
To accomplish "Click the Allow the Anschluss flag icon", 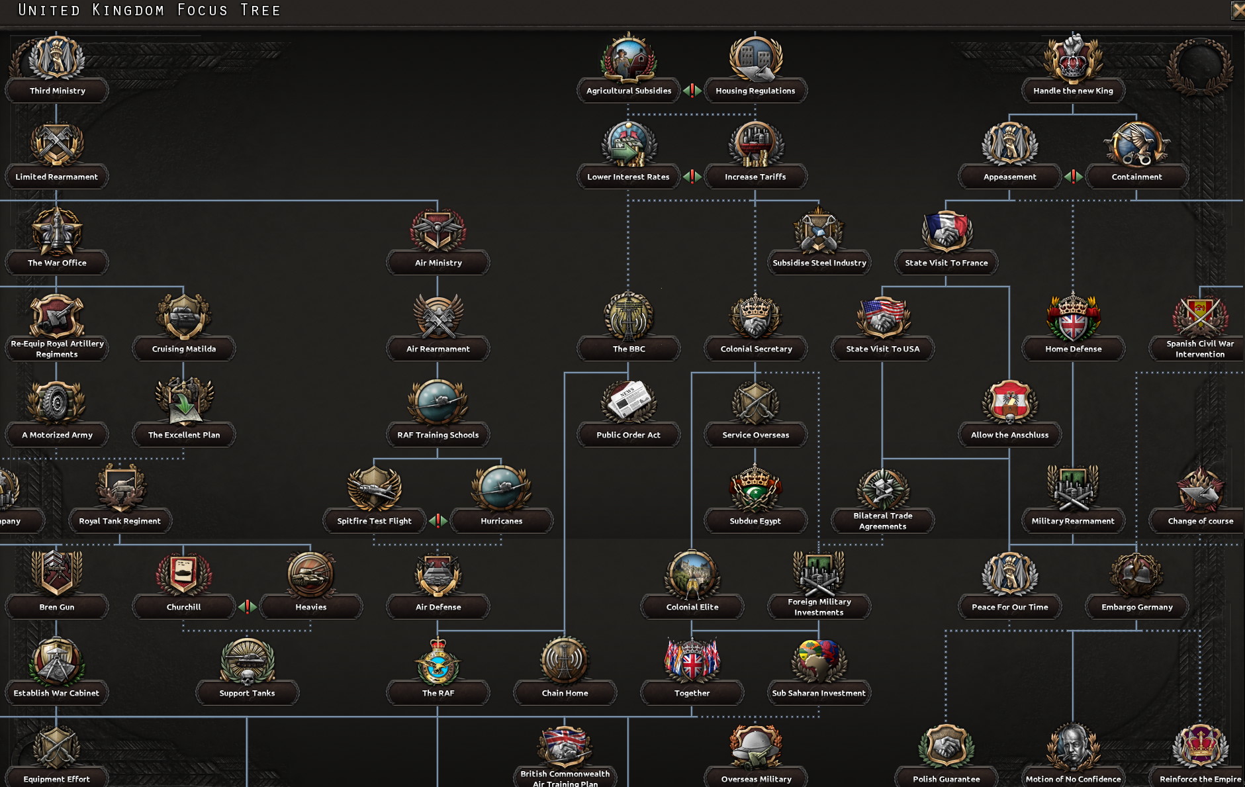I will click(1009, 402).
